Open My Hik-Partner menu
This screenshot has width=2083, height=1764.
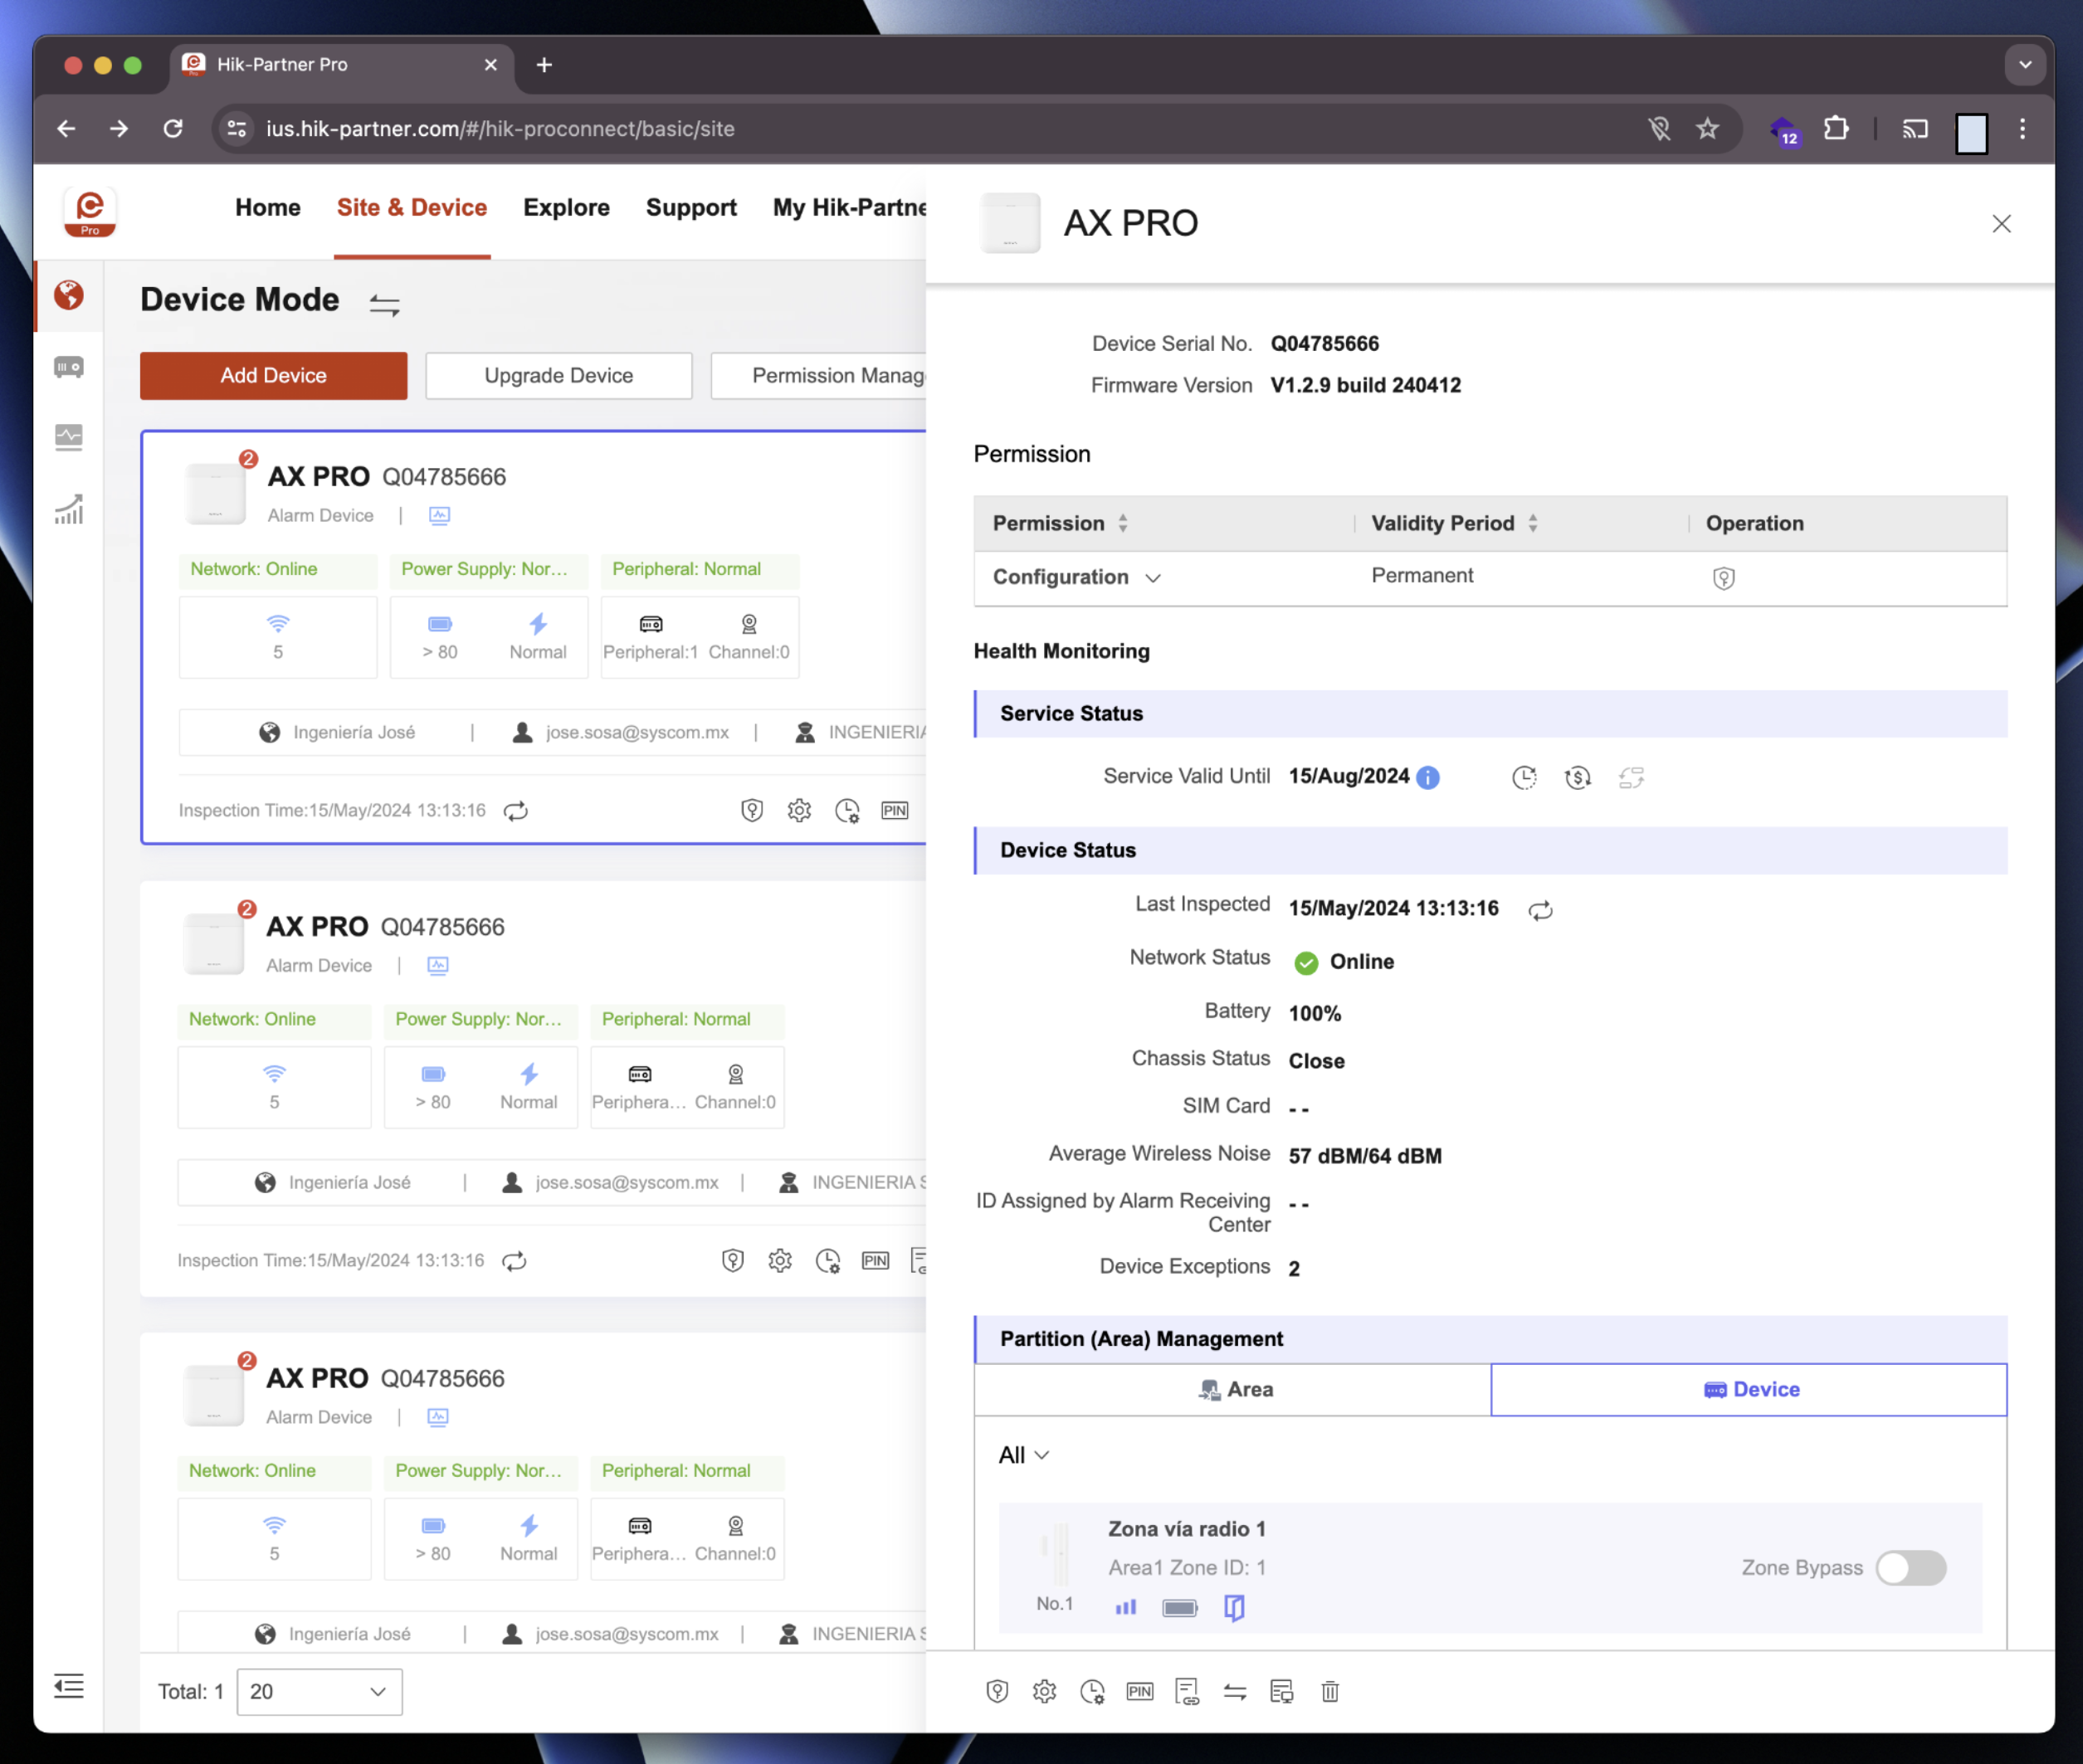pyautogui.click(x=849, y=207)
